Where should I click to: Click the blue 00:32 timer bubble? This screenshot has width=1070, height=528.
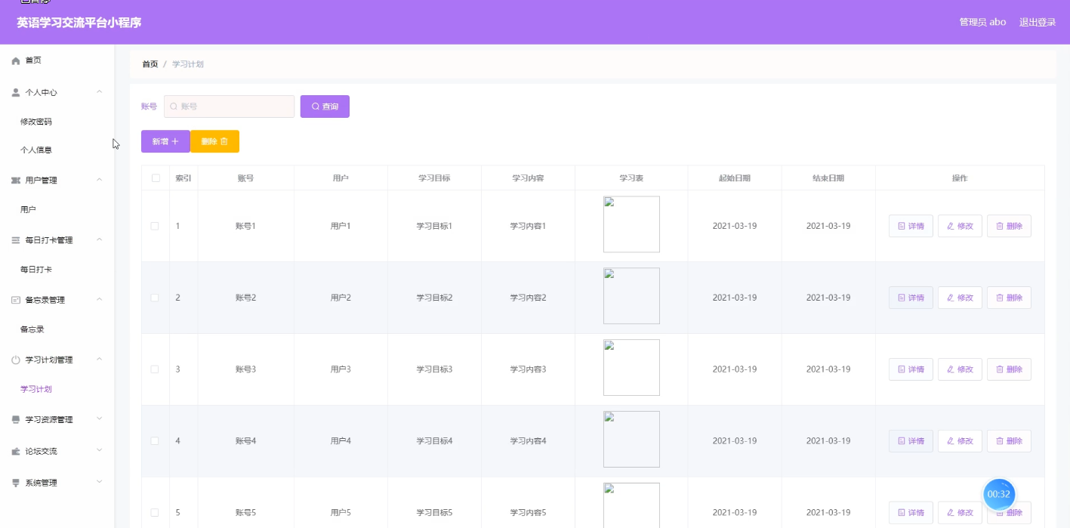pos(999,494)
